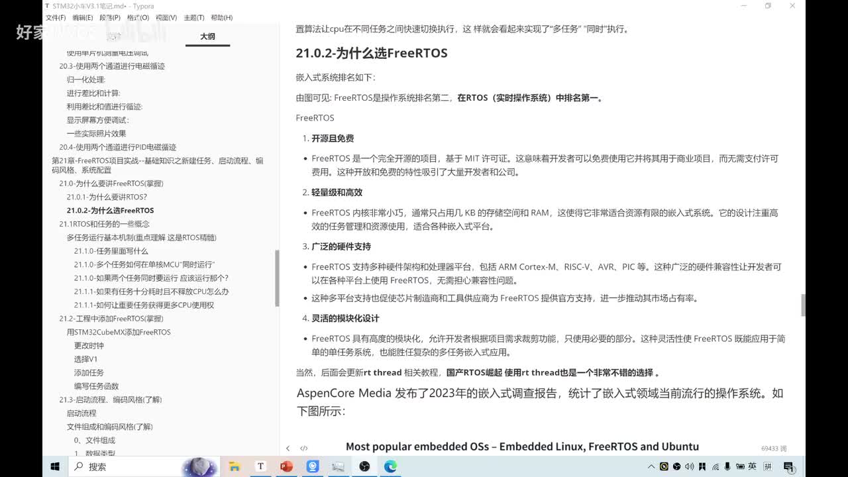
Task: Click the document vertical scrollbar thumb
Action: coord(803,306)
